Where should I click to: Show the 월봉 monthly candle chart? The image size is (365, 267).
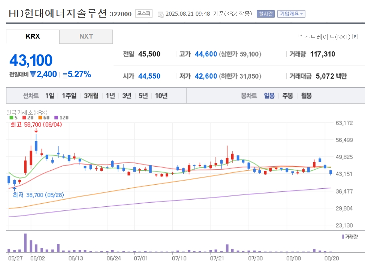[306, 95]
